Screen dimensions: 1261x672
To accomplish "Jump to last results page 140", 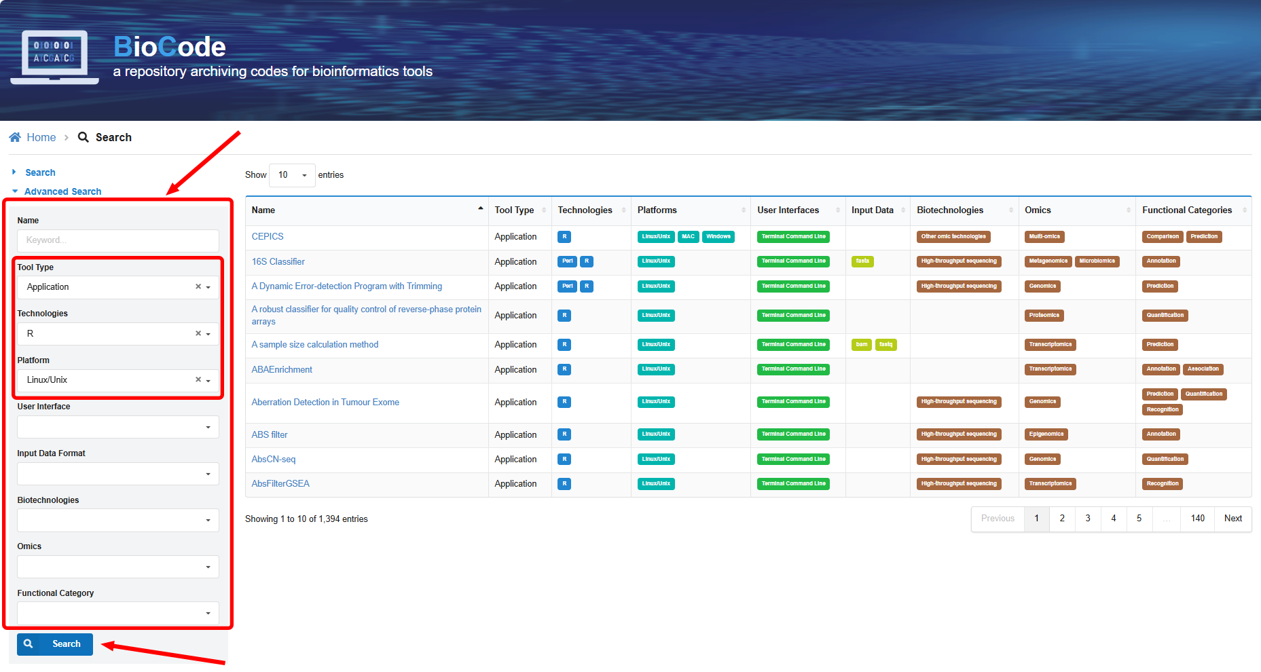I will pos(1197,519).
